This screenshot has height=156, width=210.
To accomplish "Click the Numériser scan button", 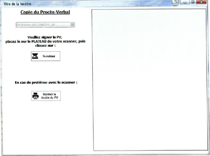I will [46, 56].
